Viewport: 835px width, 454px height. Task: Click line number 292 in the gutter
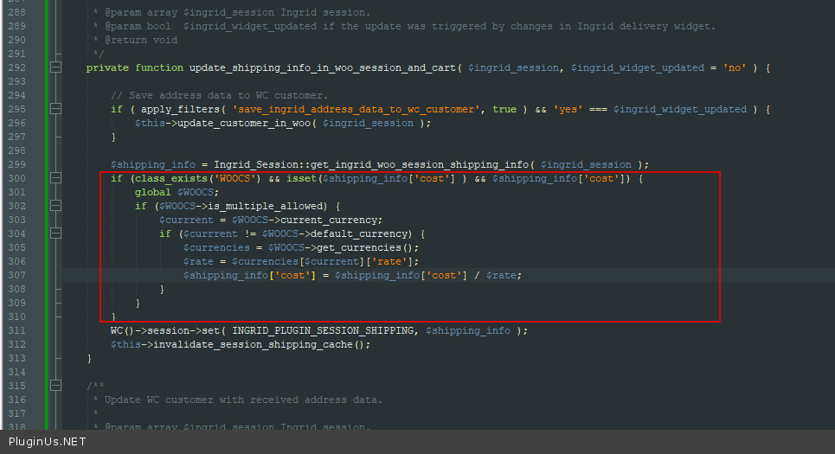click(x=16, y=67)
